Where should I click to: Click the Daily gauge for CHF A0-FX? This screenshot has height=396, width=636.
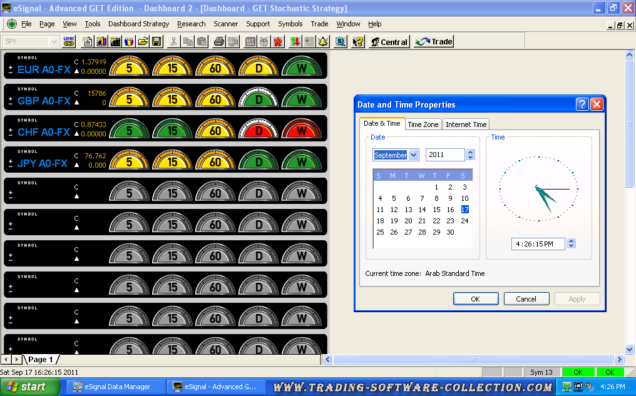[x=259, y=129]
